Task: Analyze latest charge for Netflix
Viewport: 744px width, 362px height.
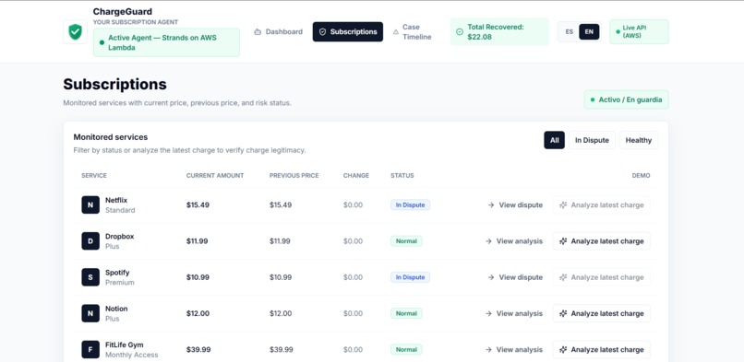Action: (601, 204)
